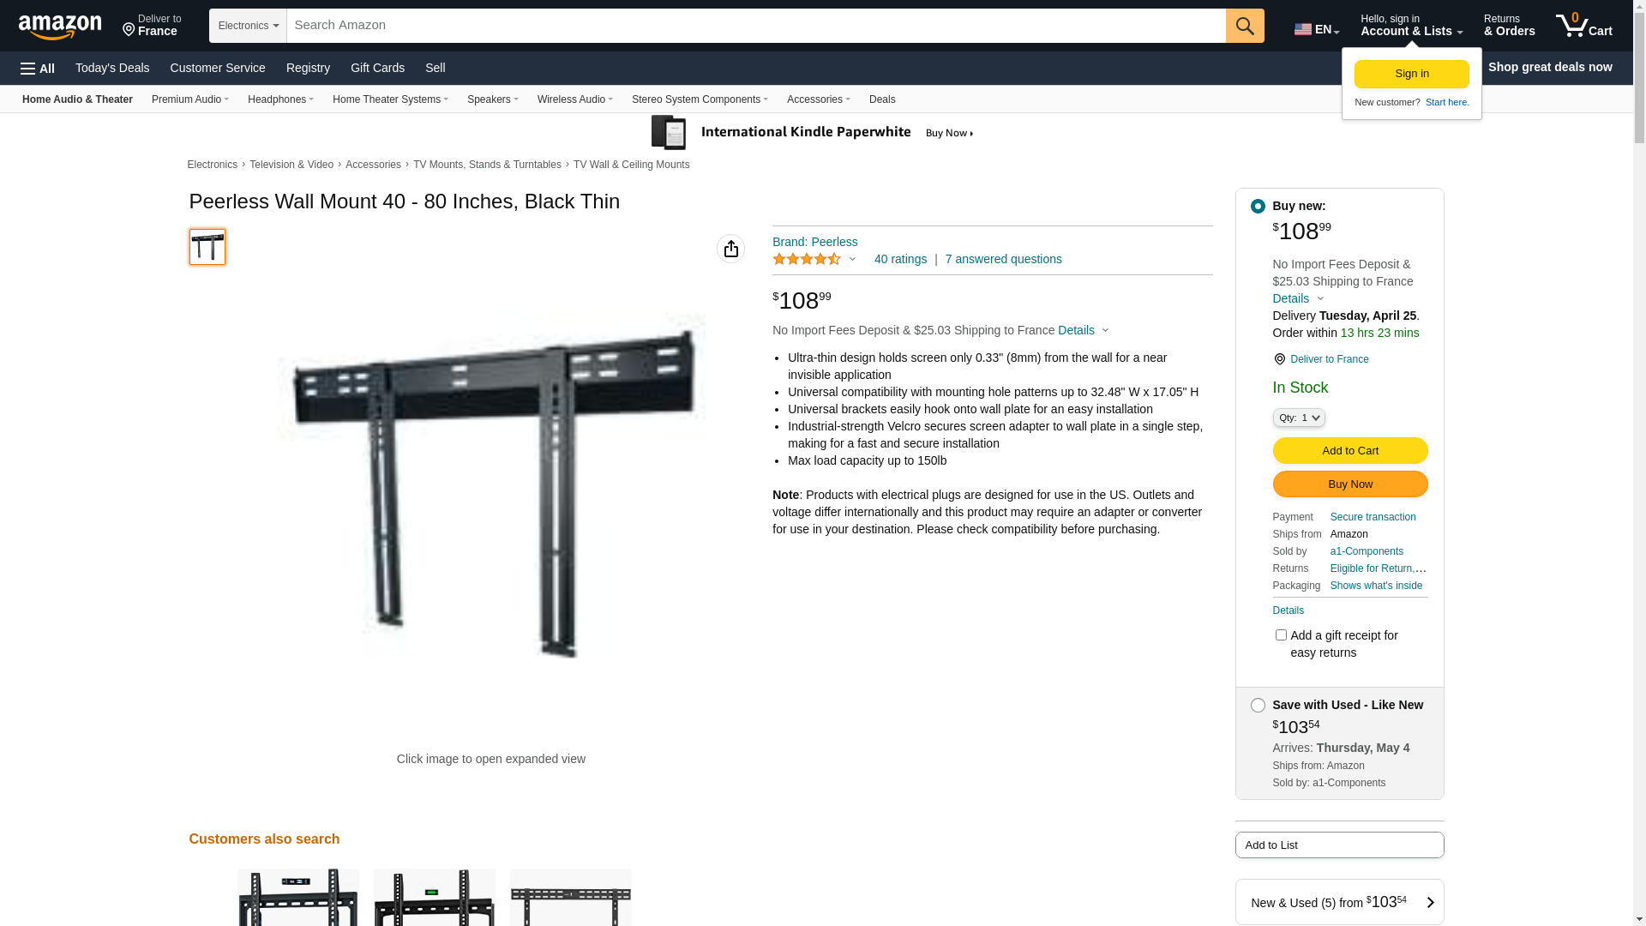Image resolution: width=1646 pixels, height=926 pixels.
Task: Click the Deliver to France location icon
Action: (1279, 359)
